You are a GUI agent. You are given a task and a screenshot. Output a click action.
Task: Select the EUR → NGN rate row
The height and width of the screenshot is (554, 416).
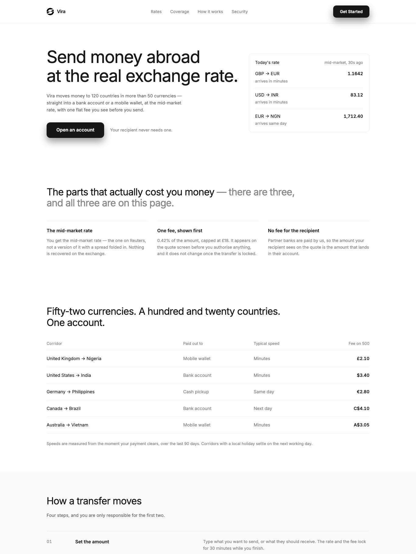[x=309, y=120]
